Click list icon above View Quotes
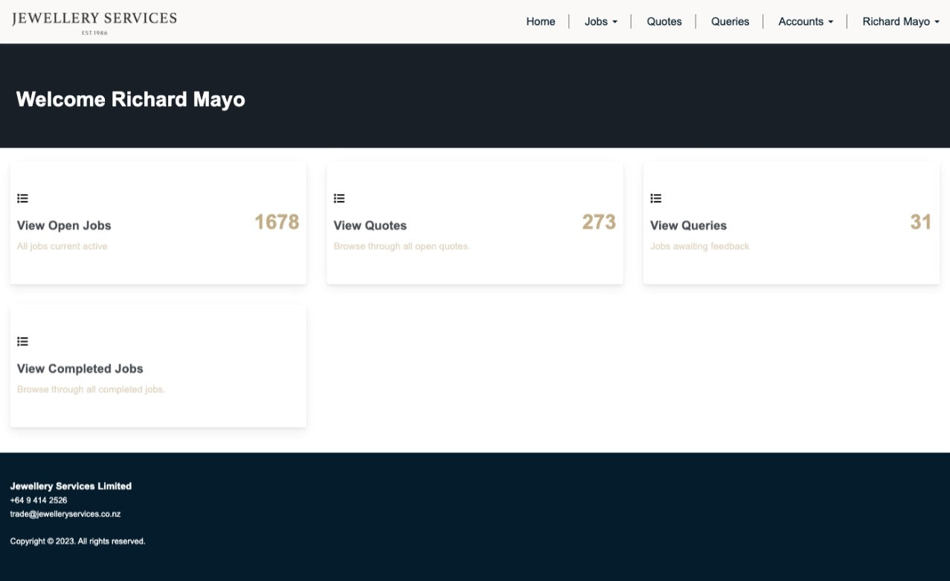 339,199
